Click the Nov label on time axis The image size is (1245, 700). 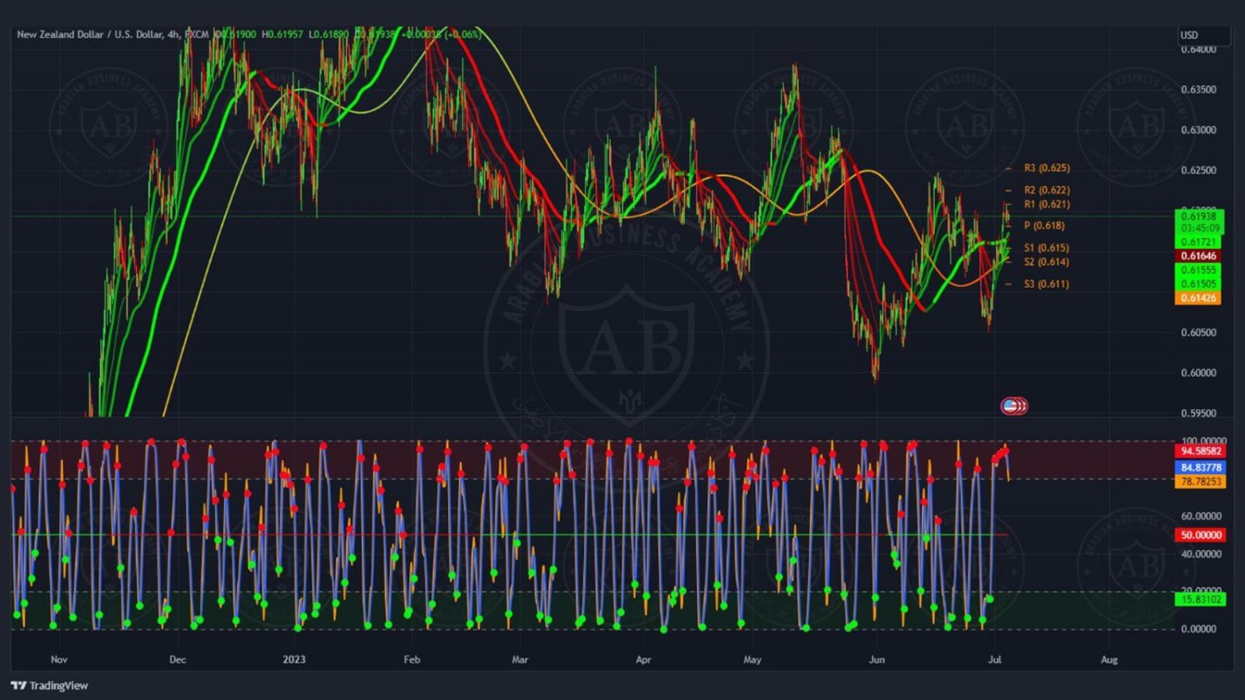pos(59,660)
